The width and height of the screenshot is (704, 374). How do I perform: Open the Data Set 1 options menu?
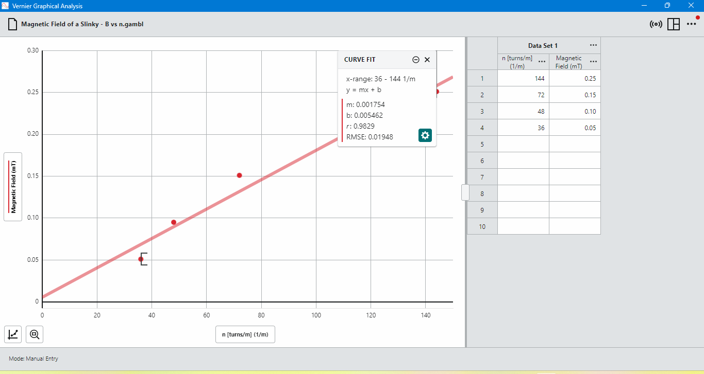(593, 45)
